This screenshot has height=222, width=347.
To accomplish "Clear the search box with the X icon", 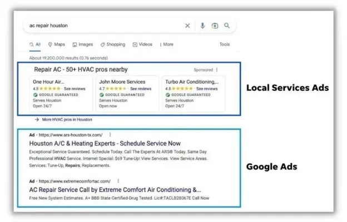I will pos(187,26).
